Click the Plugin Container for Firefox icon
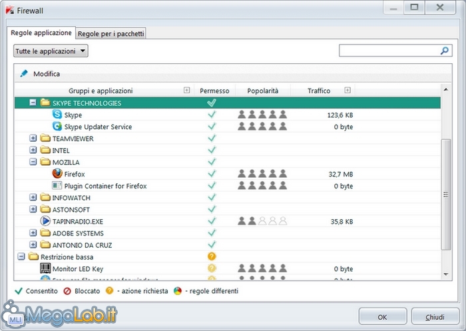This screenshot has width=466, height=331. coord(57,185)
